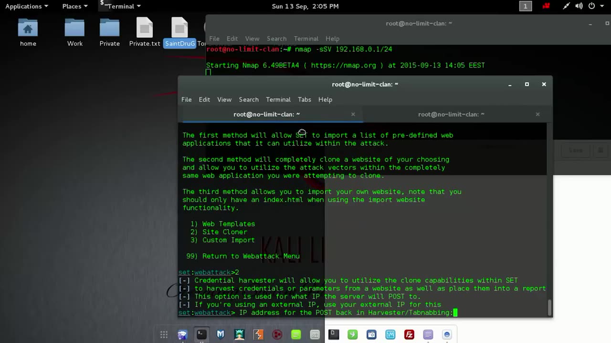
Task: Select the Work folder on desktop
Action: 74,33
